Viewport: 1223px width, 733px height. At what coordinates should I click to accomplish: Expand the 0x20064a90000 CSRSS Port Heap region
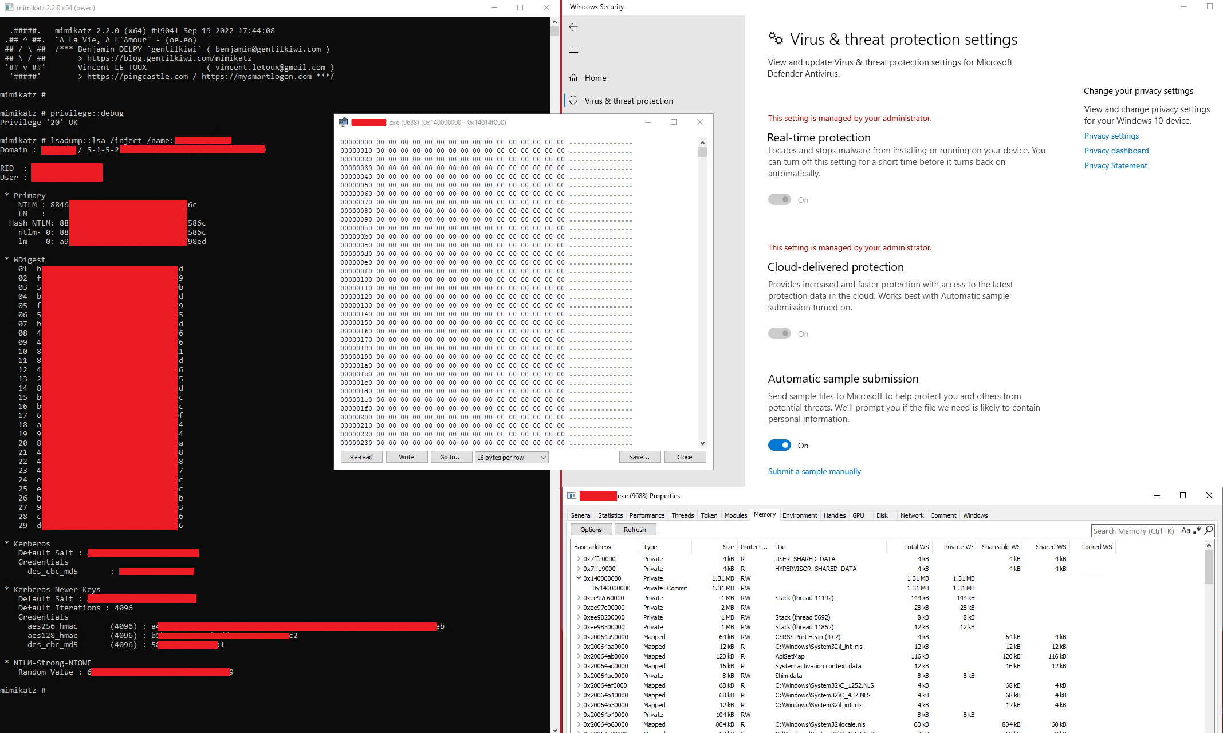pos(579,637)
